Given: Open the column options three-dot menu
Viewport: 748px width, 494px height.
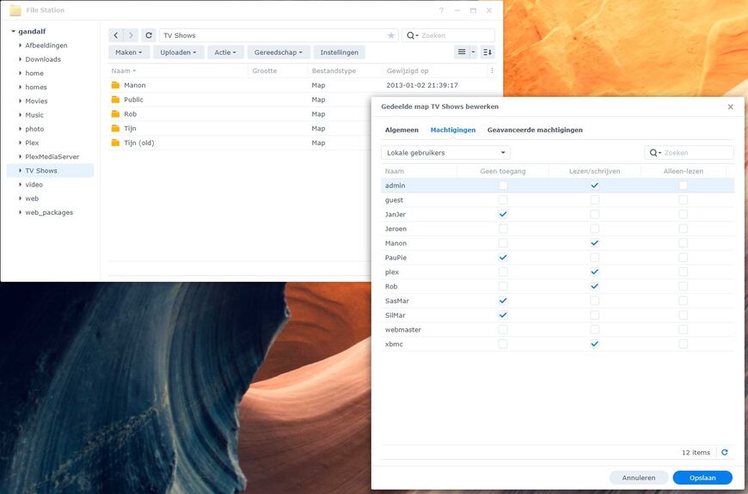Looking at the screenshot, I should pyautogui.click(x=492, y=70).
